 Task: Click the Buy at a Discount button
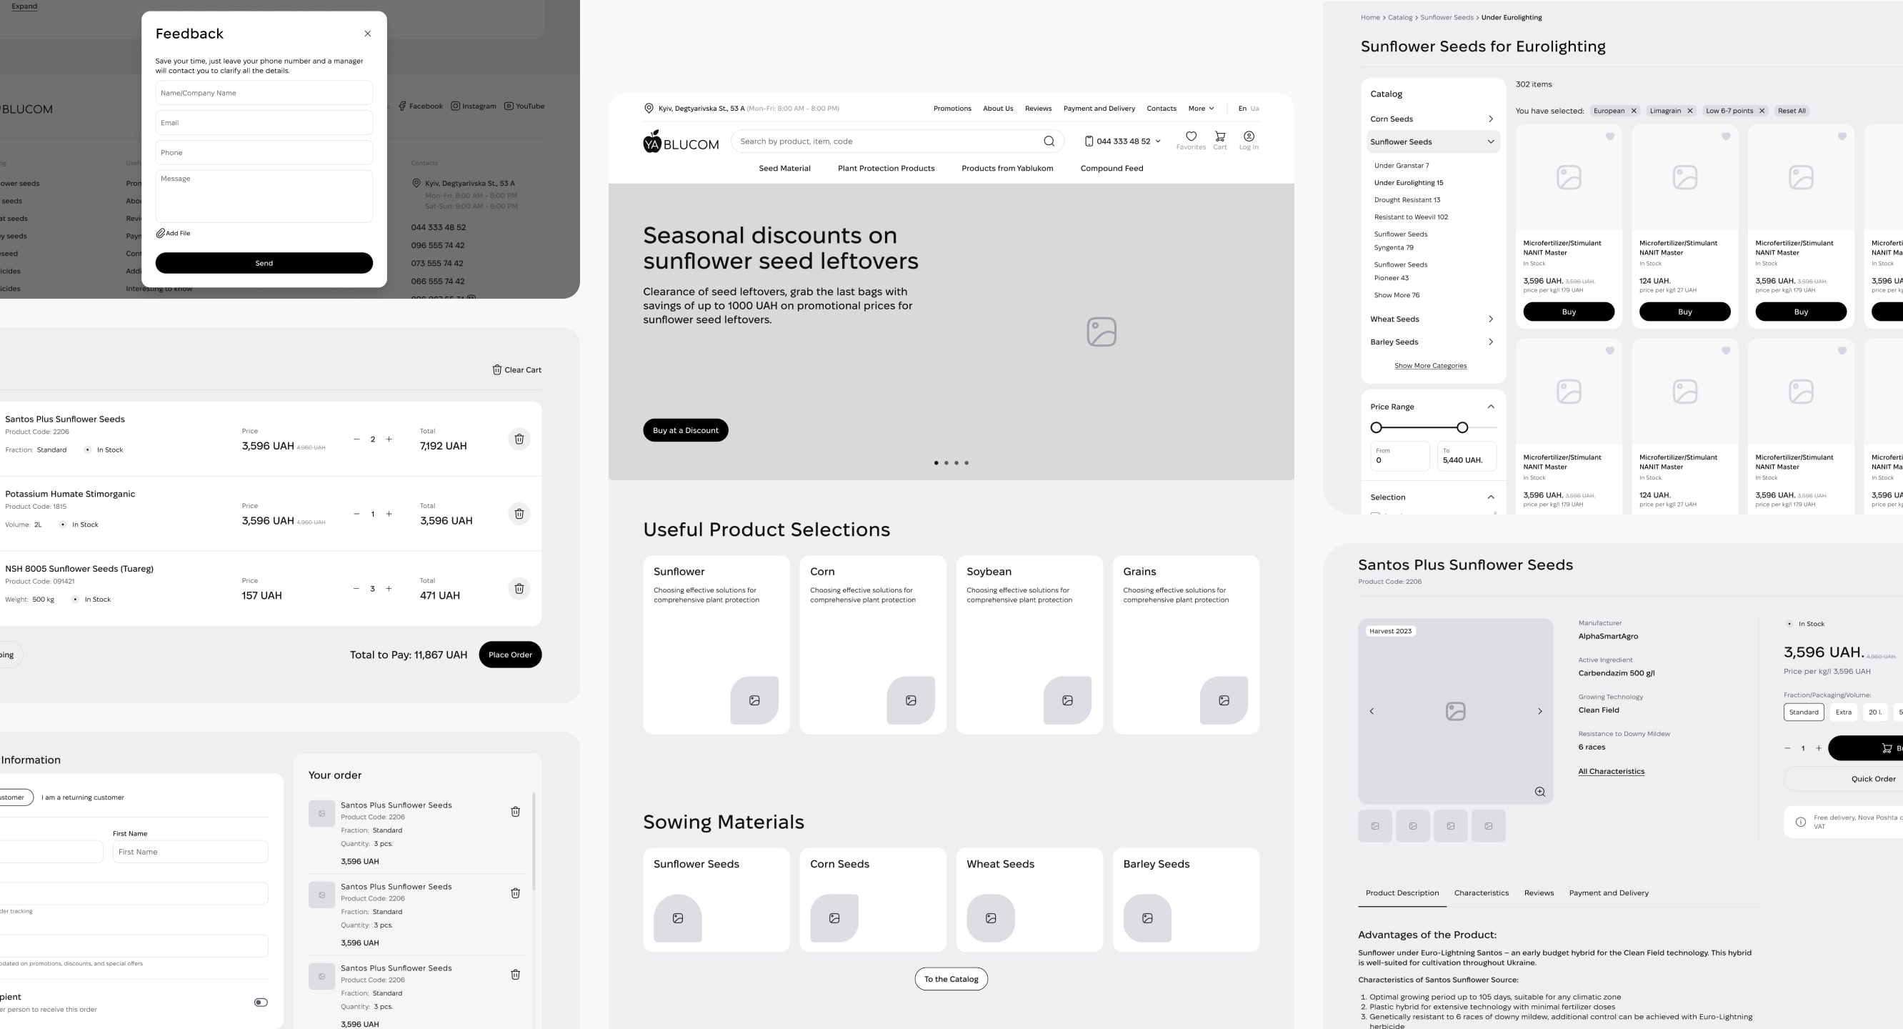pos(685,430)
